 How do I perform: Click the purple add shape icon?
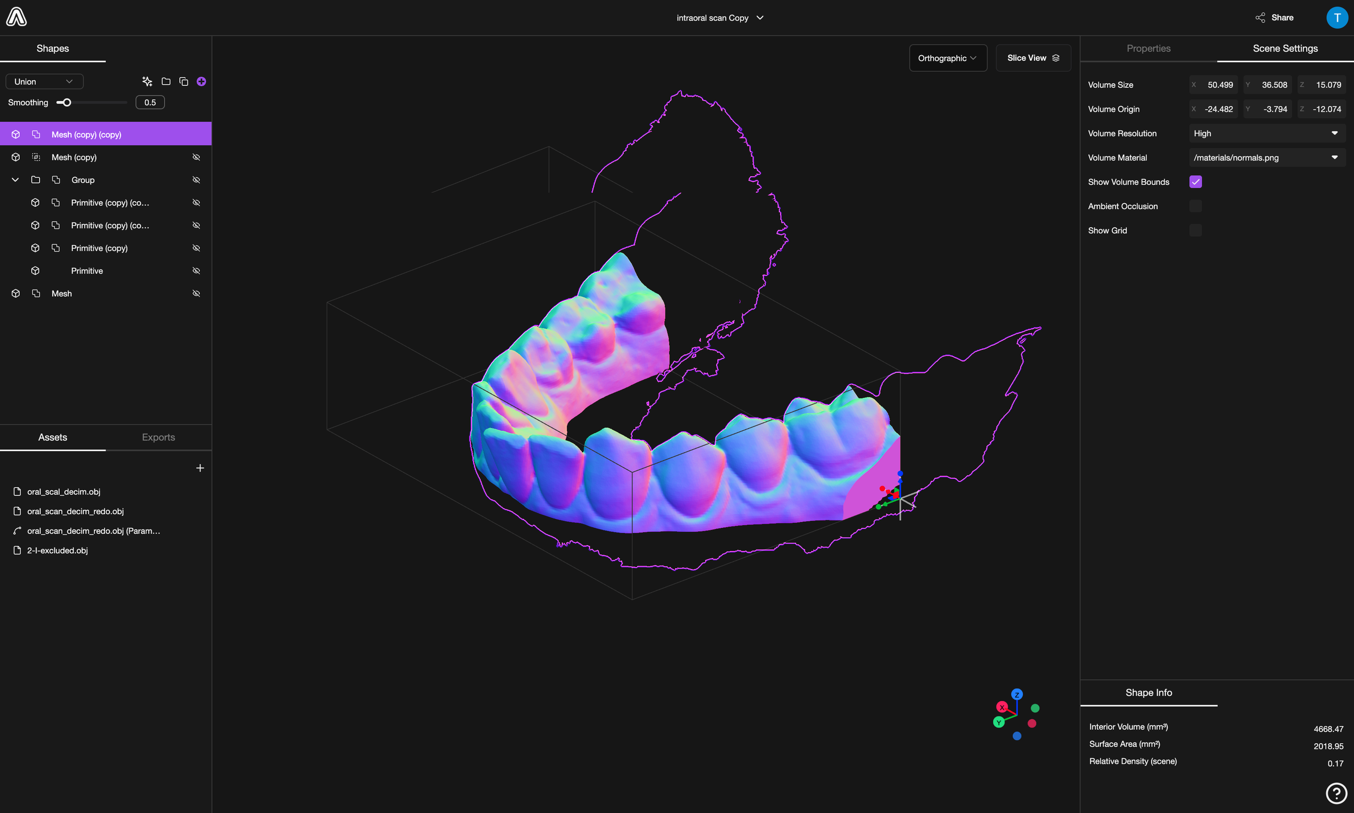click(201, 81)
